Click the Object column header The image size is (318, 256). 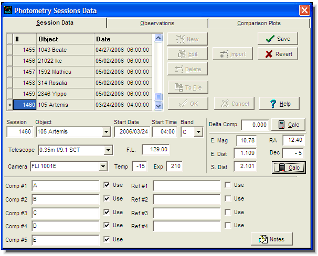point(65,39)
